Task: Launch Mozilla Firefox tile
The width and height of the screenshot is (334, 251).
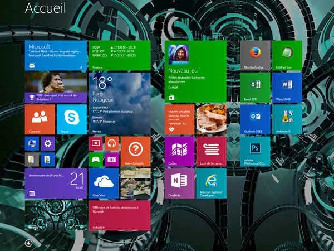Action: [x=256, y=55]
